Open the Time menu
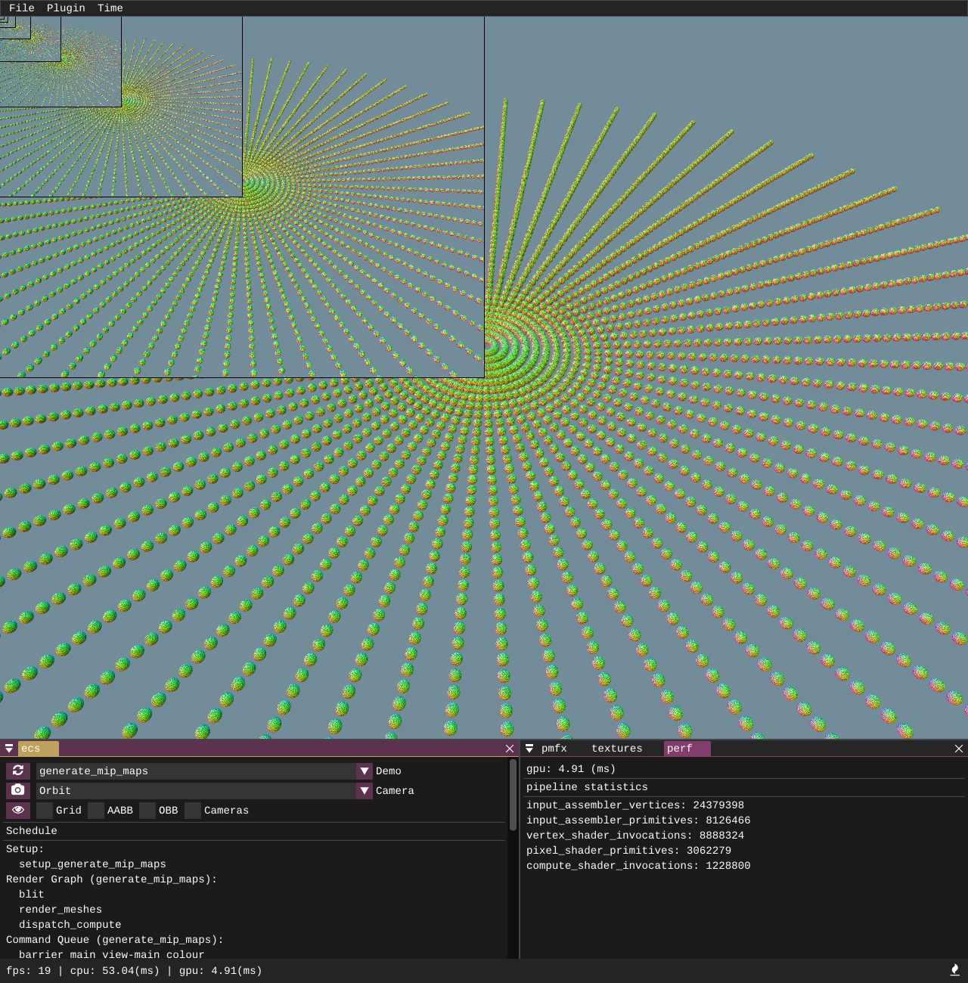968x983 pixels. (110, 8)
